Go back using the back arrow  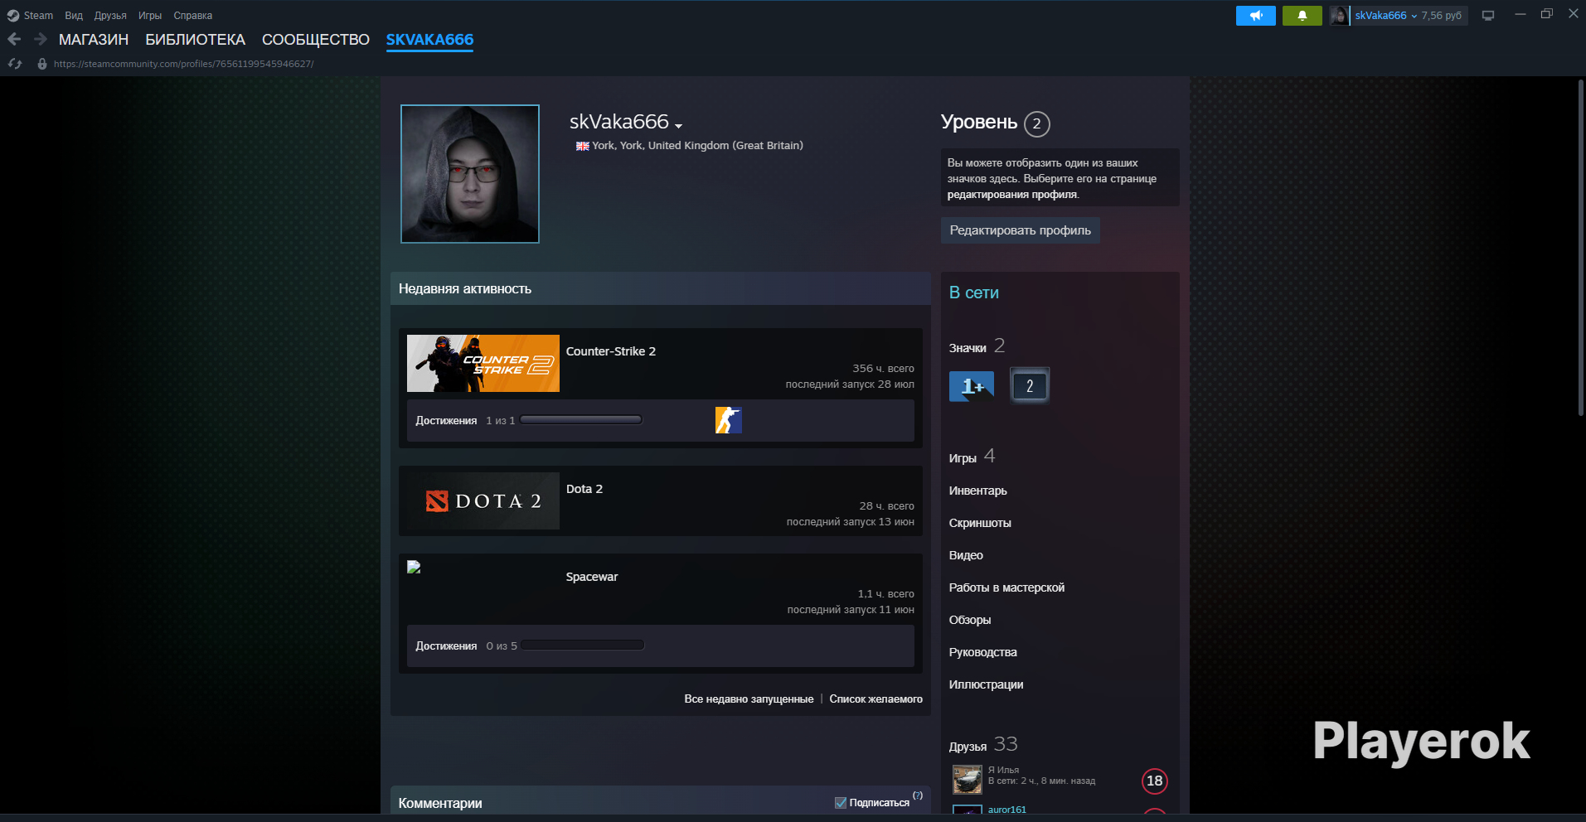(14, 39)
